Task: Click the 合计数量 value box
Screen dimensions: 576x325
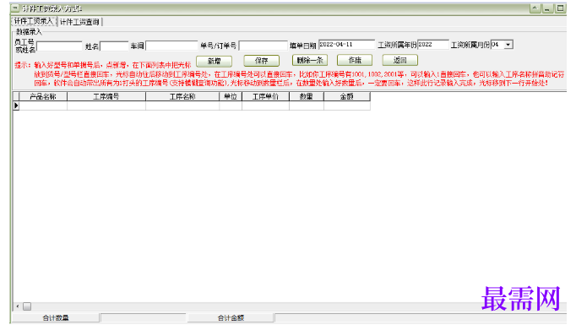Action: point(144,317)
